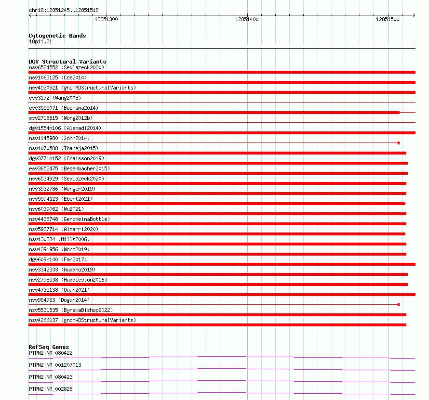This screenshot has width=429, height=400.
Task: Select variant nsv1063125 (Coe2014)
Action: pos(58,77)
